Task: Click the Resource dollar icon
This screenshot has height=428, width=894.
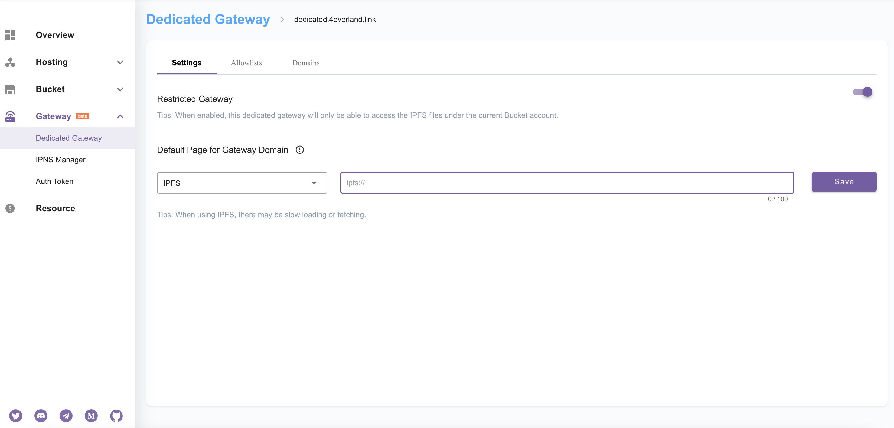Action: 10,208
